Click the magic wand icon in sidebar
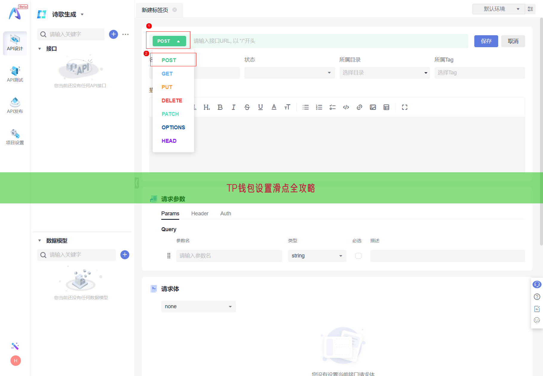 pos(15,346)
